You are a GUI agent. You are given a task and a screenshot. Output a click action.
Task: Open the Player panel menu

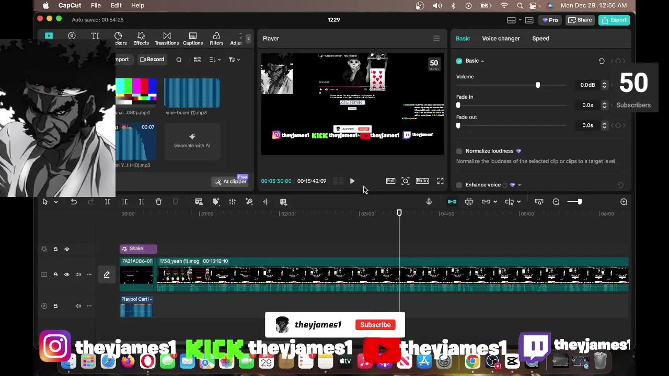(436, 38)
